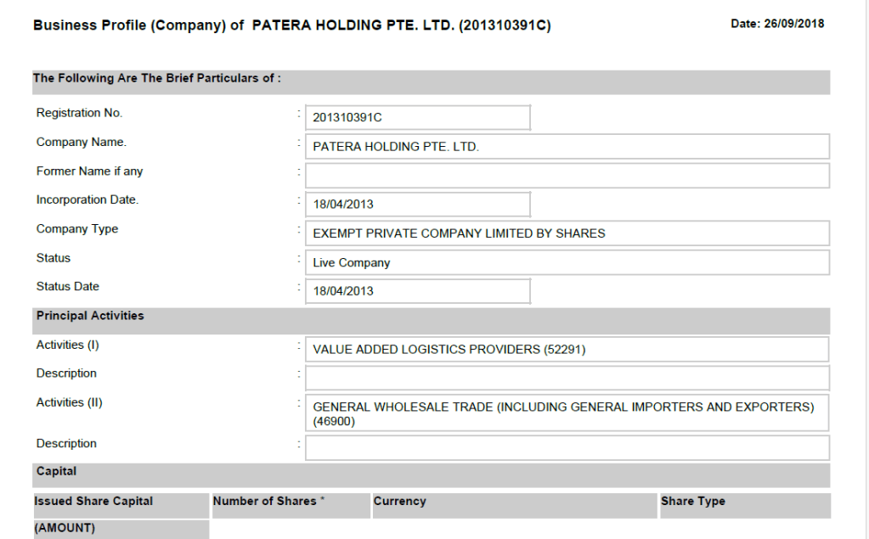Focus the empty Description field under Activities (I)
Viewport: 869px width, 539px height.
click(567, 378)
